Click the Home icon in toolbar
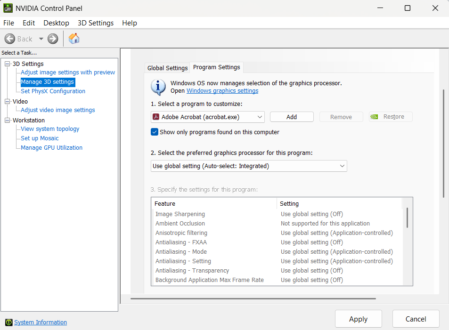The width and height of the screenshot is (449, 330). pos(74,39)
